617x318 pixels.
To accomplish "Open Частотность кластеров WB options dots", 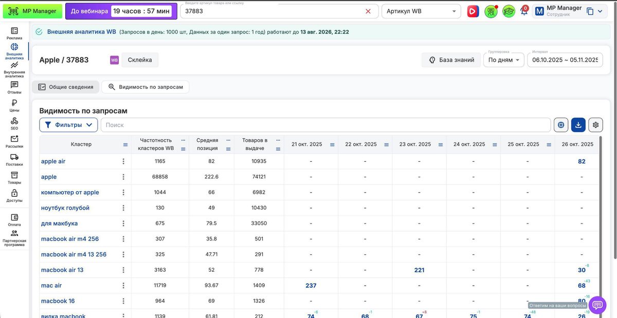I will [184, 140].
